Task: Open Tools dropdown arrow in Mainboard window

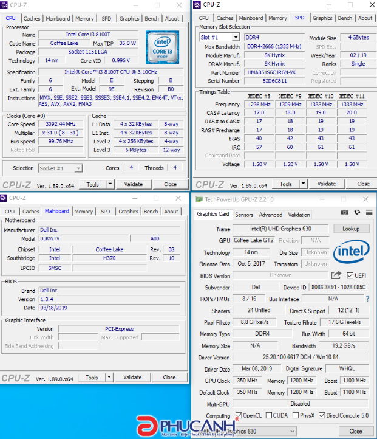Action: pyautogui.click(x=109, y=378)
